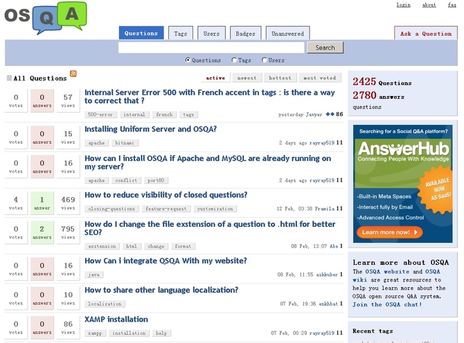Open reduce visibility of closed questions link
This screenshot has height=343, width=464.
point(166,195)
